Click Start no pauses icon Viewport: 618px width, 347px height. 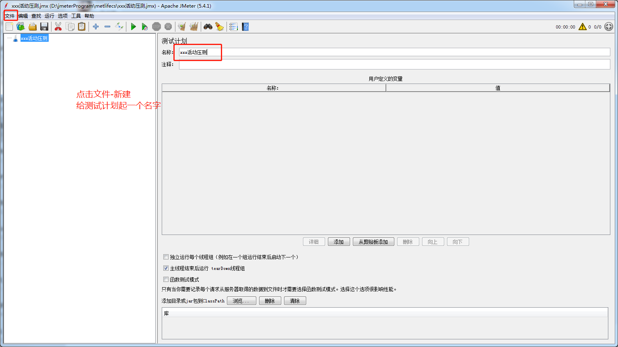tap(145, 27)
